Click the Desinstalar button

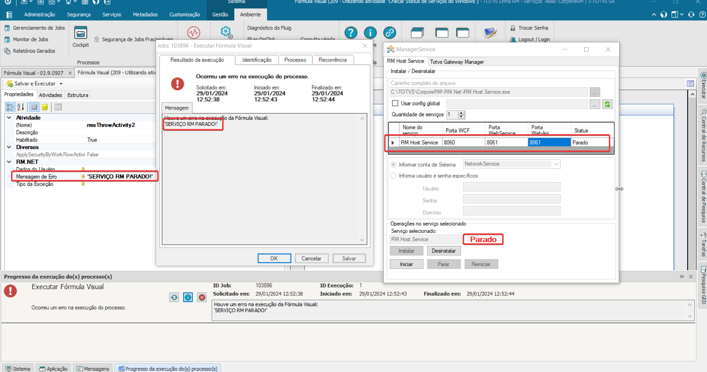[444, 251]
